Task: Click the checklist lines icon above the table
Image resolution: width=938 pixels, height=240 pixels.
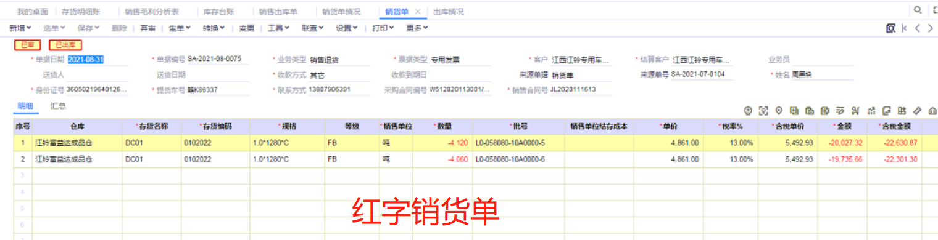Action: pos(840,111)
